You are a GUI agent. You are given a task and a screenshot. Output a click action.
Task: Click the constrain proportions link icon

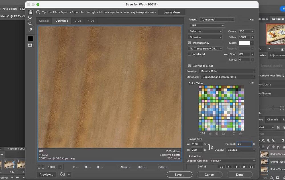tap(212, 147)
